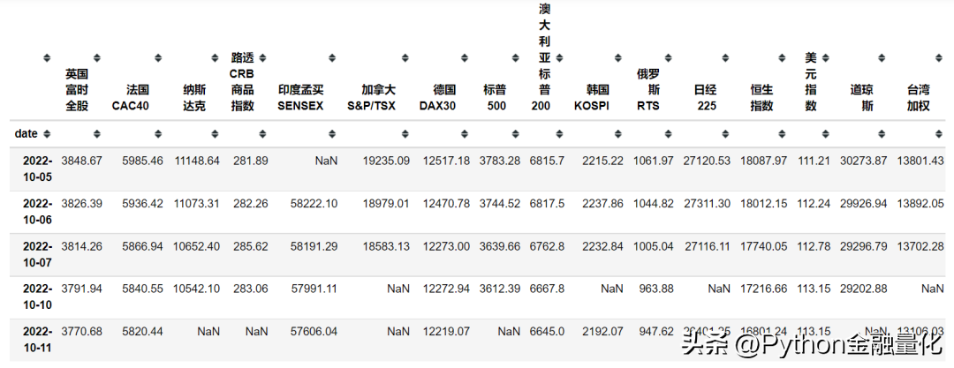Click date-row sort arrows under 德国DAX30 column
The image size is (954, 368).
pyautogui.click(x=465, y=133)
